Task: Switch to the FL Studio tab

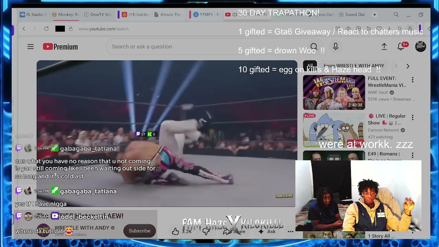Action: pyautogui.click(x=34, y=14)
